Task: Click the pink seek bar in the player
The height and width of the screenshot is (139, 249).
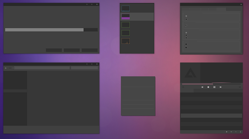Action: click(211, 84)
